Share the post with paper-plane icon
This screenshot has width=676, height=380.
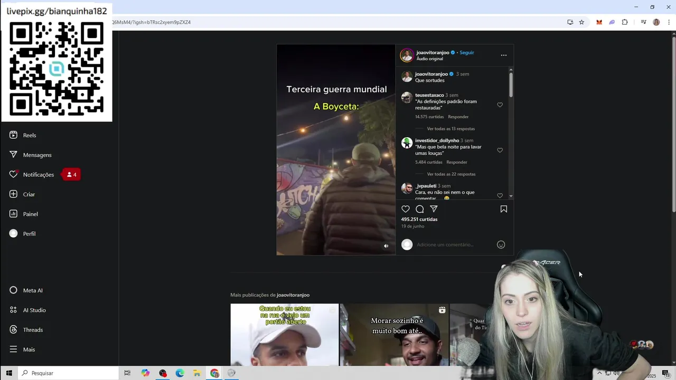[434, 209]
